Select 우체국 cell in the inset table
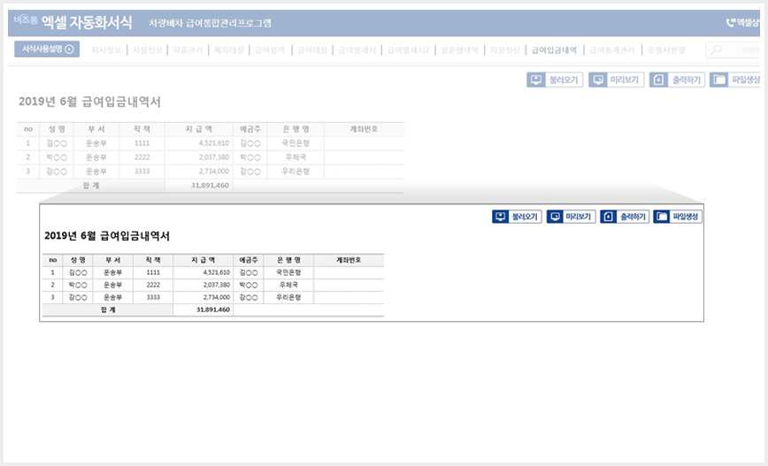Screen dimensions: 768x466 point(288,285)
